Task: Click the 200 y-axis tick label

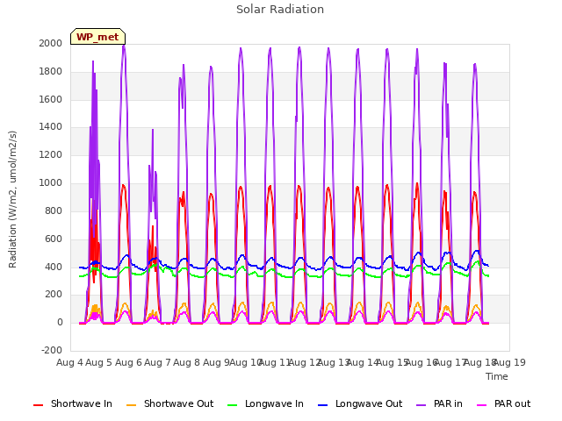Action: (x=54, y=295)
